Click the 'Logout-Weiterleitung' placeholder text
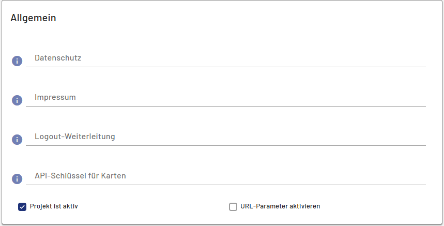This screenshot has width=444, height=226. tap(75, 137)
